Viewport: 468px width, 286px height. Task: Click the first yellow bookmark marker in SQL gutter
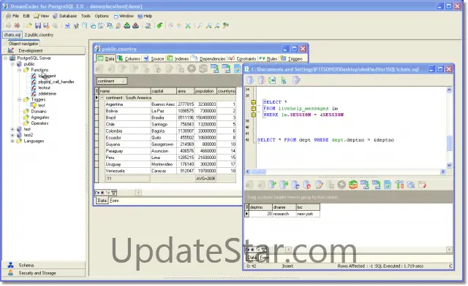254,102
